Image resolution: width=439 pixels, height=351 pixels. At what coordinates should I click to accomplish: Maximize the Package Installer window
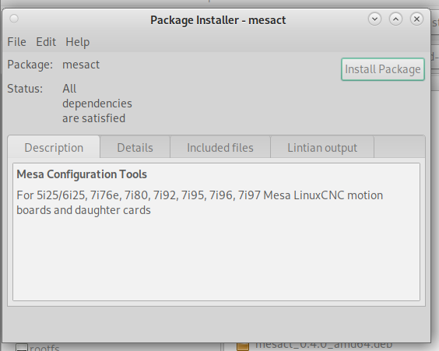(395, 19)
